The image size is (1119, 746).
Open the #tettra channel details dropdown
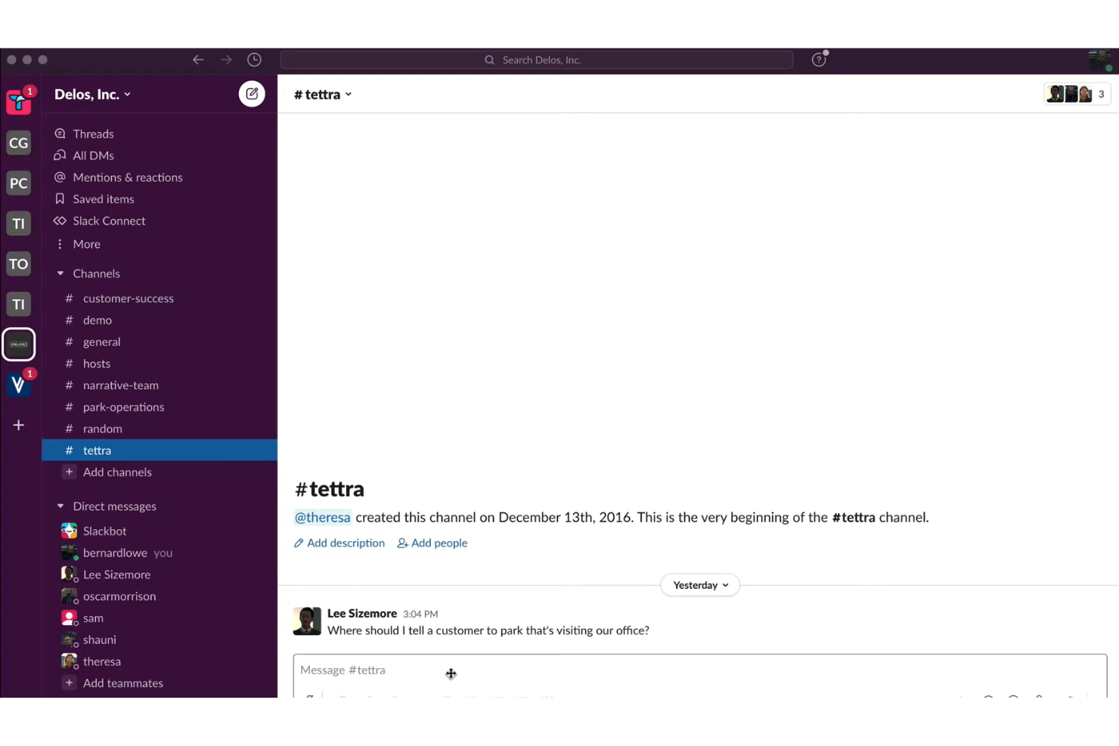(x=323, y=94)
